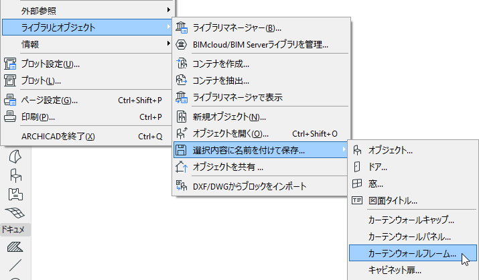This screenshot has width=479, height=280.
Task: Select the Line tool in the toolbox
Action: click(x=15, y=265)
